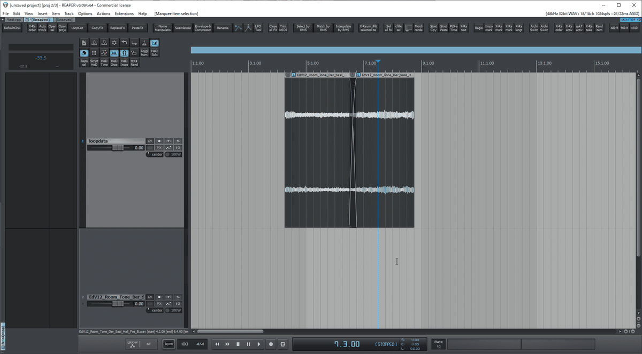Click the Undo arrow icon
Screen dimensions: 642x354
pyautogui.click(x=124, y=43)
